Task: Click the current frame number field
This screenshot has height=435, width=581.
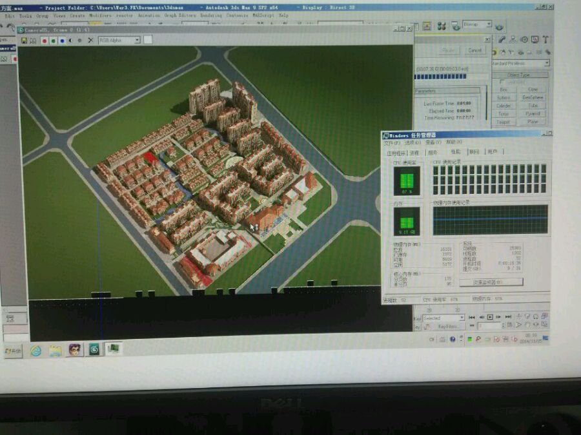Action: click(490, 326)
